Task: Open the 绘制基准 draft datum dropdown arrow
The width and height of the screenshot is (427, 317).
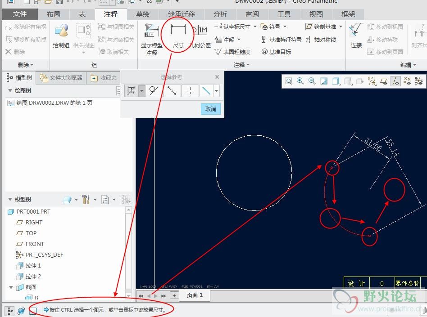Action: 341,27
